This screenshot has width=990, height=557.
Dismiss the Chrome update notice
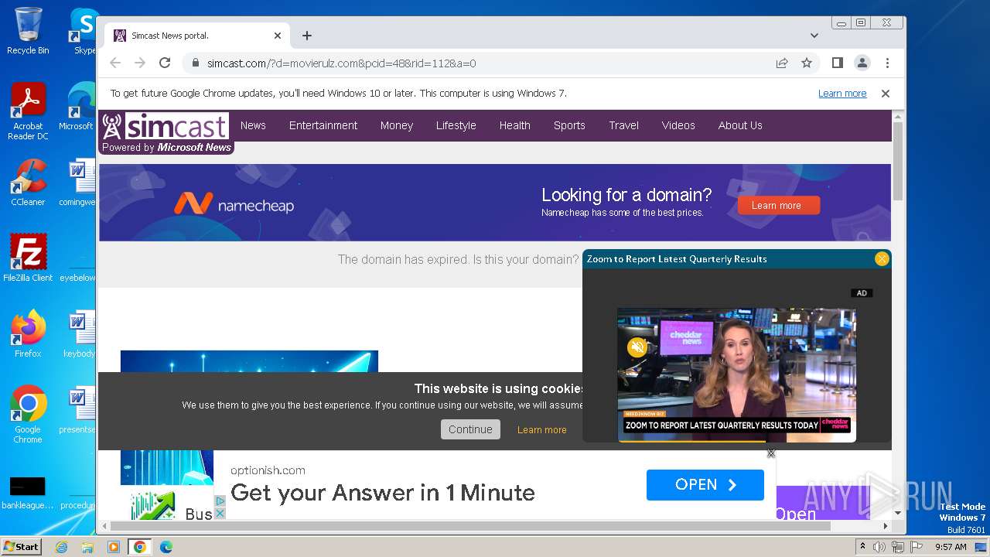point(886,94)
